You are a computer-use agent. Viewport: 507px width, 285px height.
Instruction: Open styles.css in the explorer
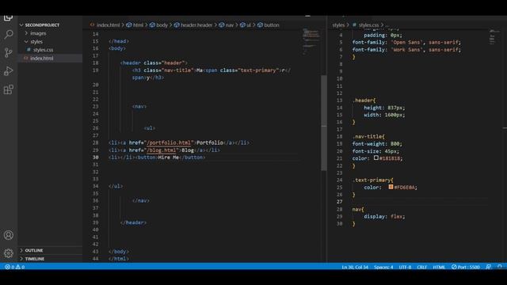click(43, 50)
